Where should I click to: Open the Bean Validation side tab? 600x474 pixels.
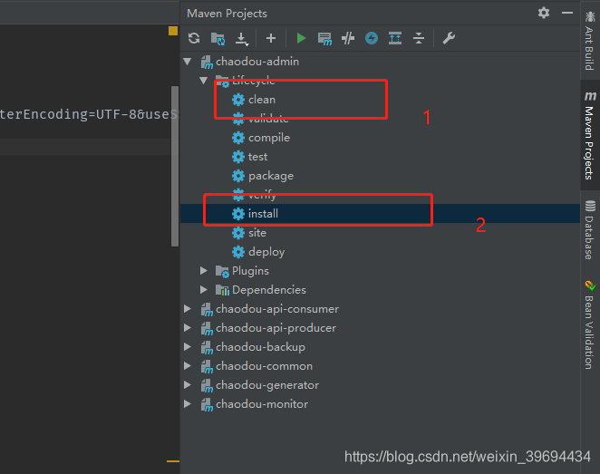tap(590, 325)
